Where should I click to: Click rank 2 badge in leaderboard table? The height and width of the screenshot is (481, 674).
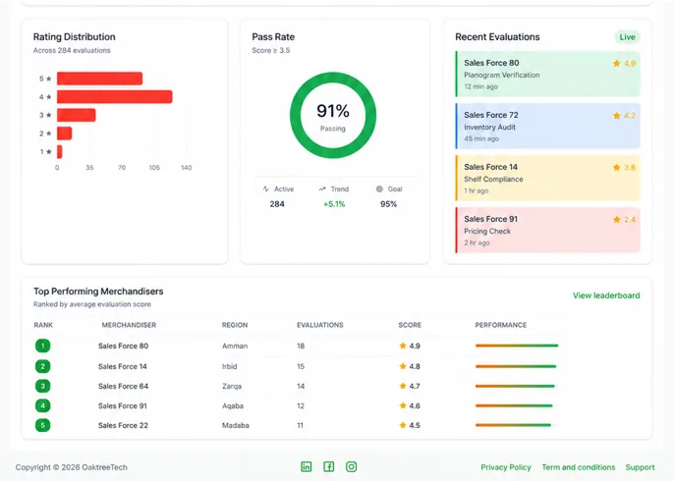click(42, 366)
